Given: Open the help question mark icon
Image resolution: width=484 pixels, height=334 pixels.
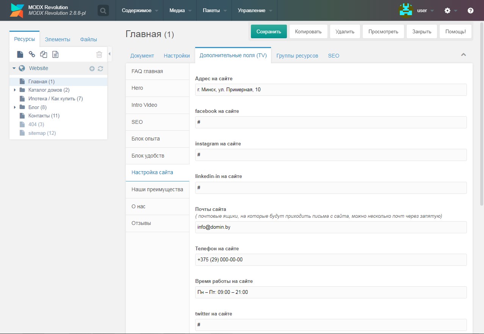Looking at the screenshot, I should tap(470, 11).
